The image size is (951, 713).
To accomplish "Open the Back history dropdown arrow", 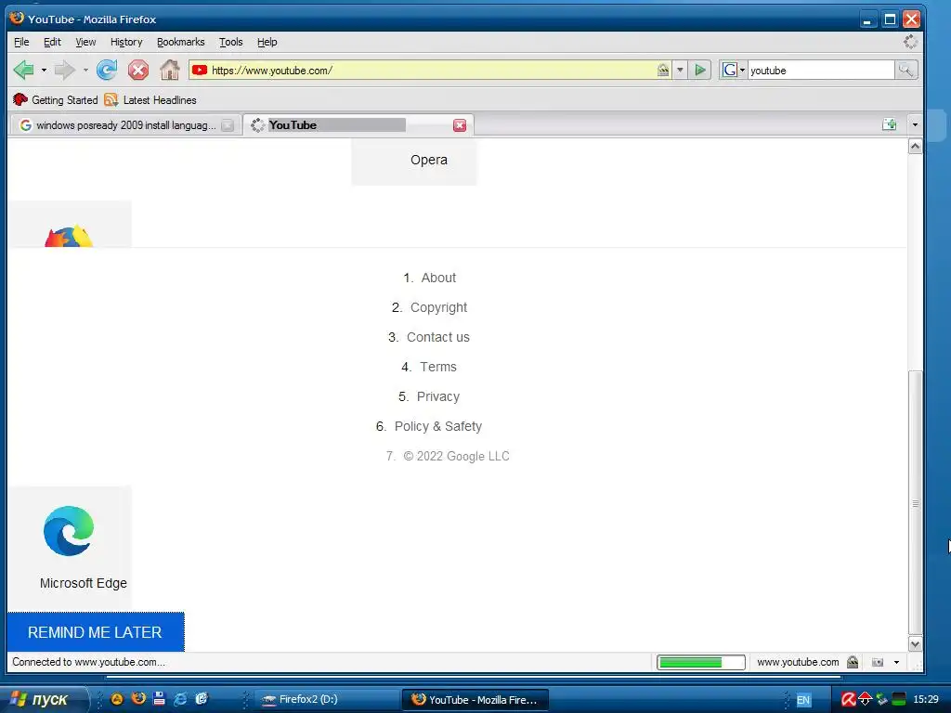I will click(x=44, y=71).
